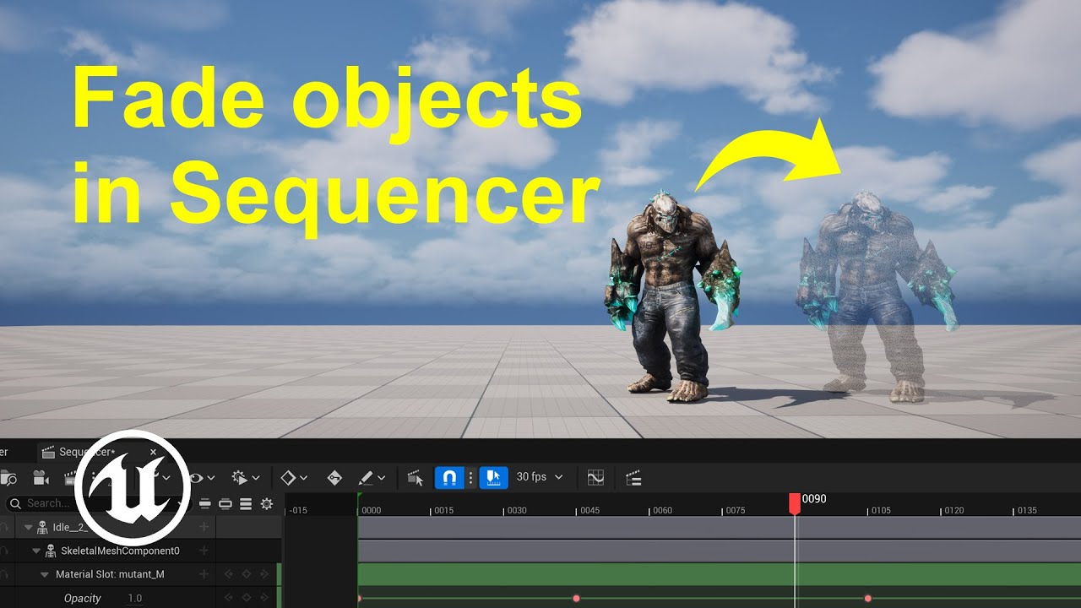Collapse the Material Slot: mutant_M expander

pyautogui.click(x=45, y=574)
